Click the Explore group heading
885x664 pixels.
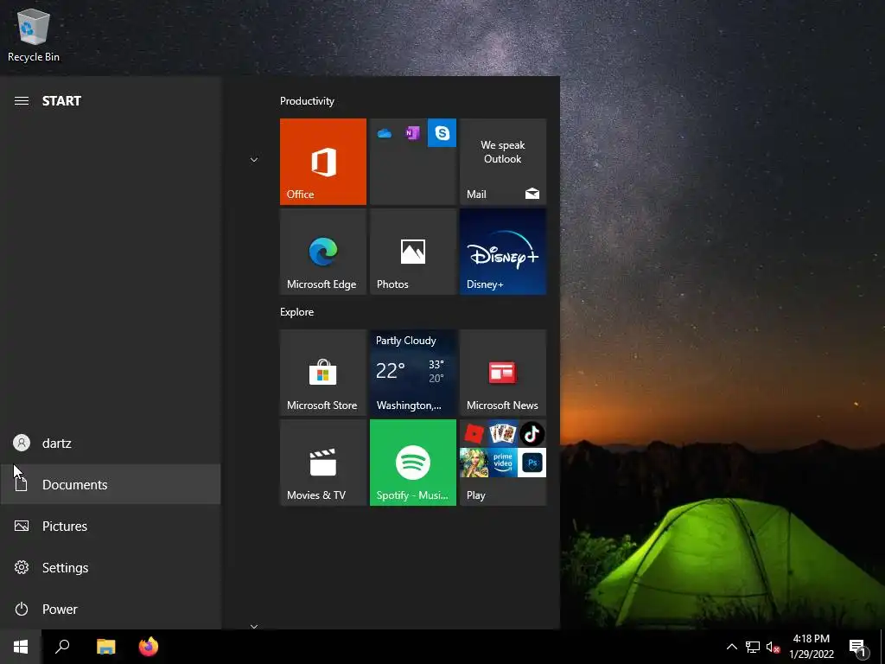tap(297, 312)
